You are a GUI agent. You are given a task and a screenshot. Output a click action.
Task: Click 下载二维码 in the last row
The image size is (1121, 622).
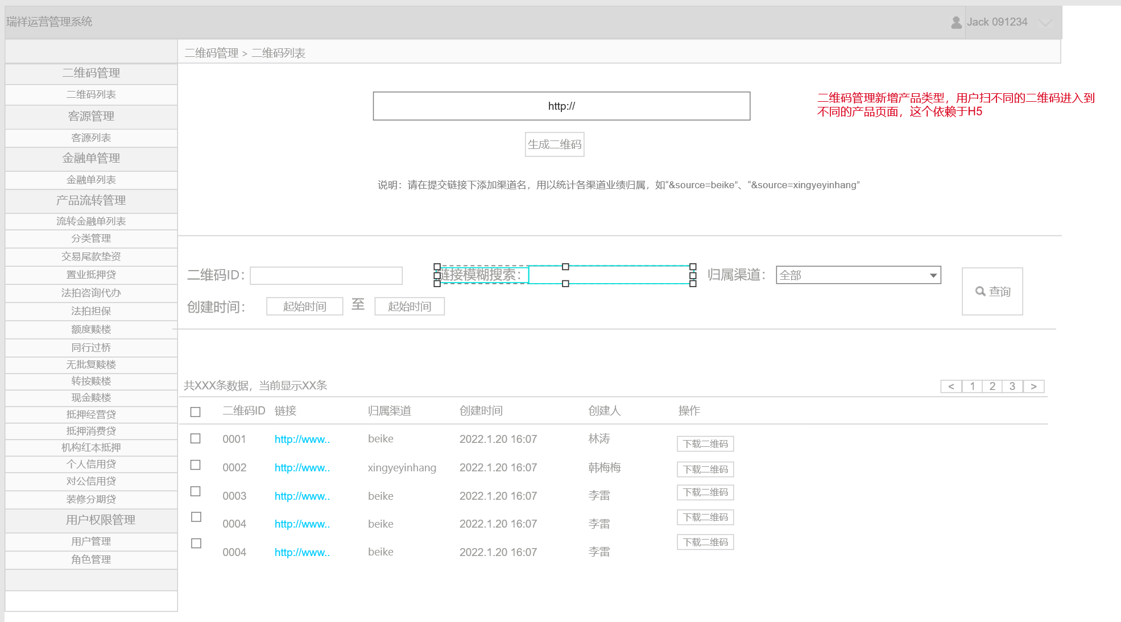pyautogui.click(x=705, y=542)
